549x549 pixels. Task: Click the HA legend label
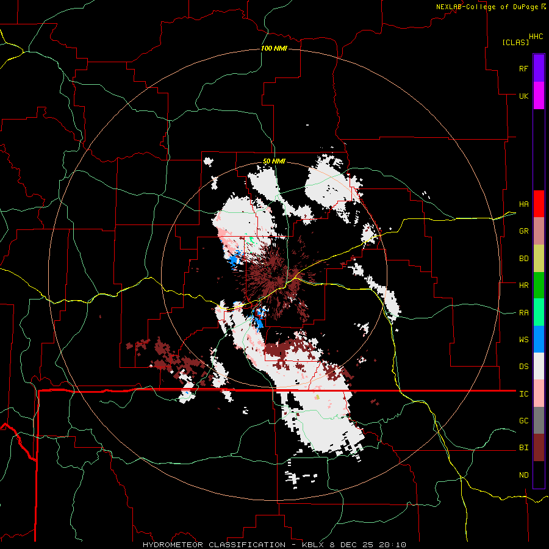tap(523, 204)
